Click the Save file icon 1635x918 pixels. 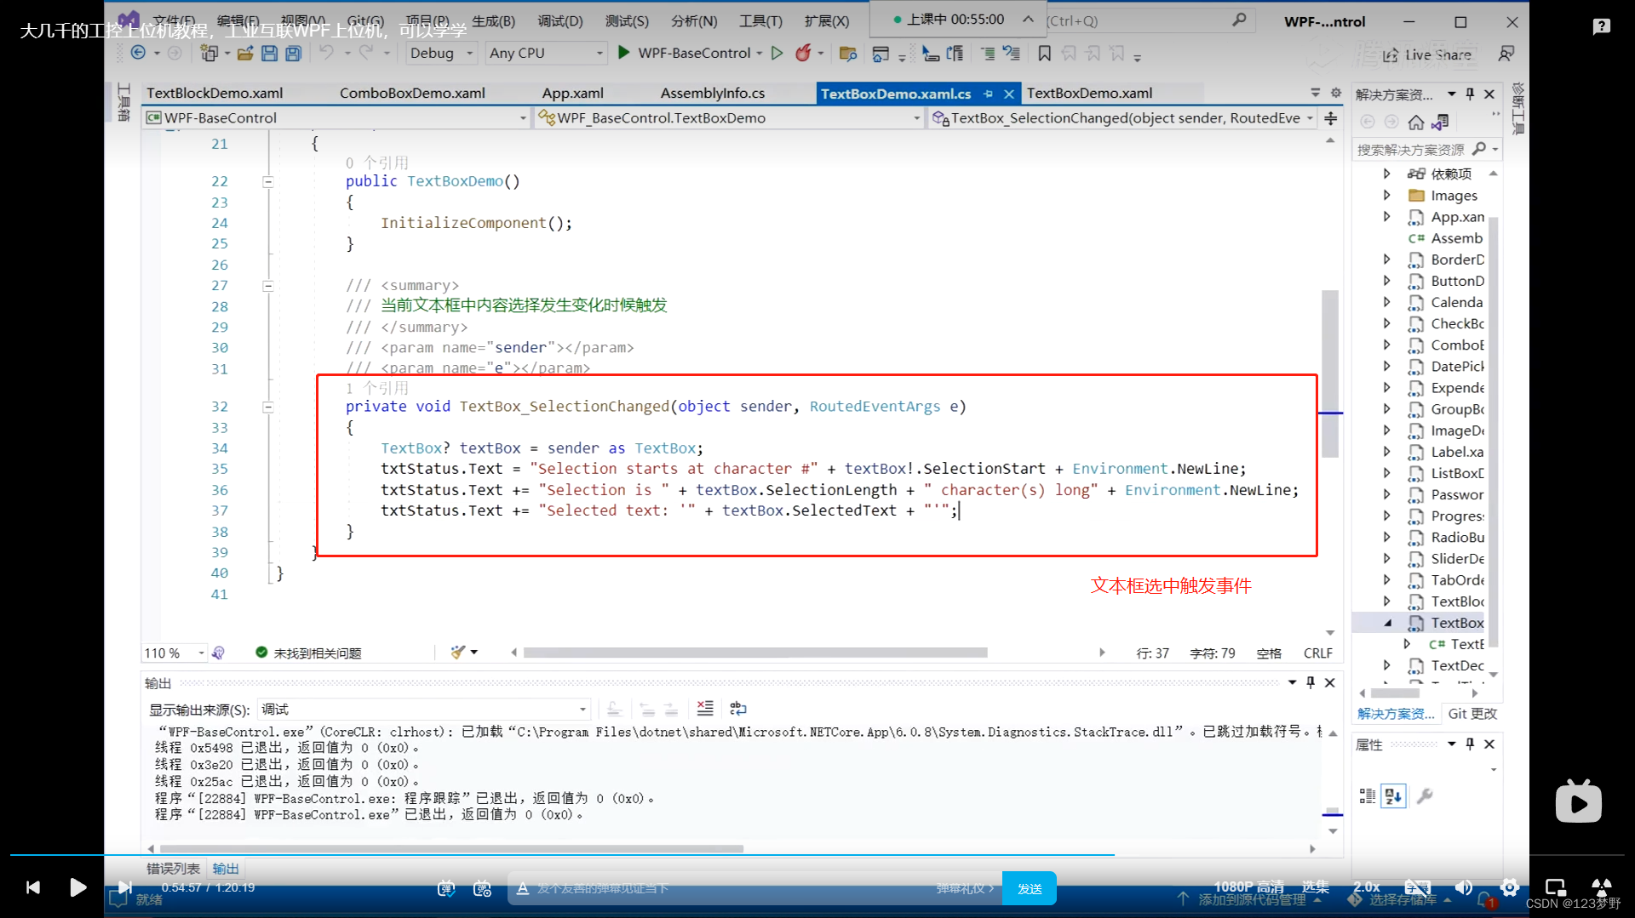point(270,54)
